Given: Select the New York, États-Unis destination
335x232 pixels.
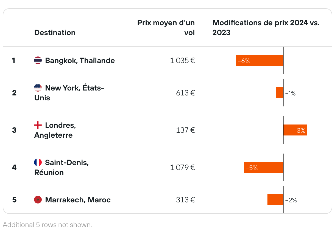Looking at the screenshot, I should point(69,93).
